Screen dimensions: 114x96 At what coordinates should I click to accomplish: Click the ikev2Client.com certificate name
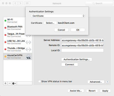click(66, 23)
